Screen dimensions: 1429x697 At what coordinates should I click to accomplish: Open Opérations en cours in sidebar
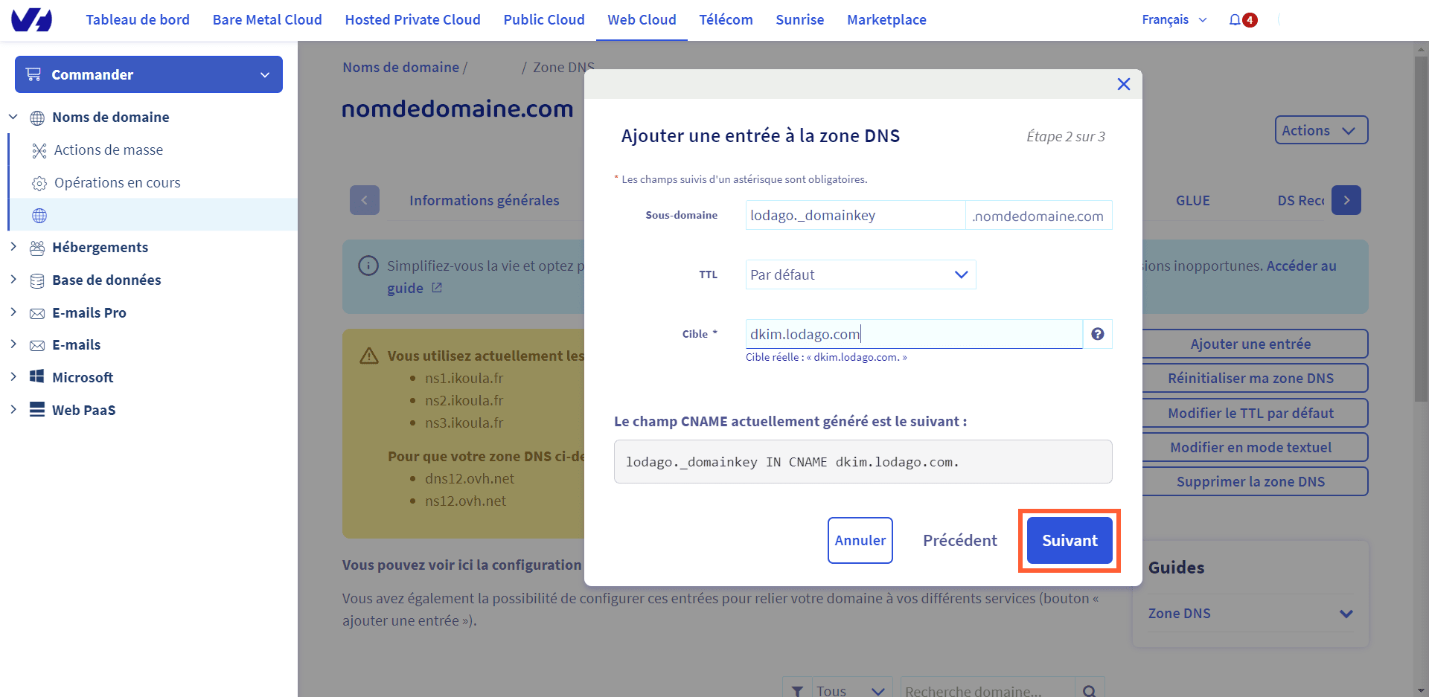pyautogui.click(x=118, y=183)
